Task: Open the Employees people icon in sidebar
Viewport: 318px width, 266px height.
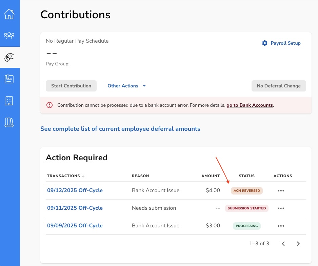Action: [9, 35]
